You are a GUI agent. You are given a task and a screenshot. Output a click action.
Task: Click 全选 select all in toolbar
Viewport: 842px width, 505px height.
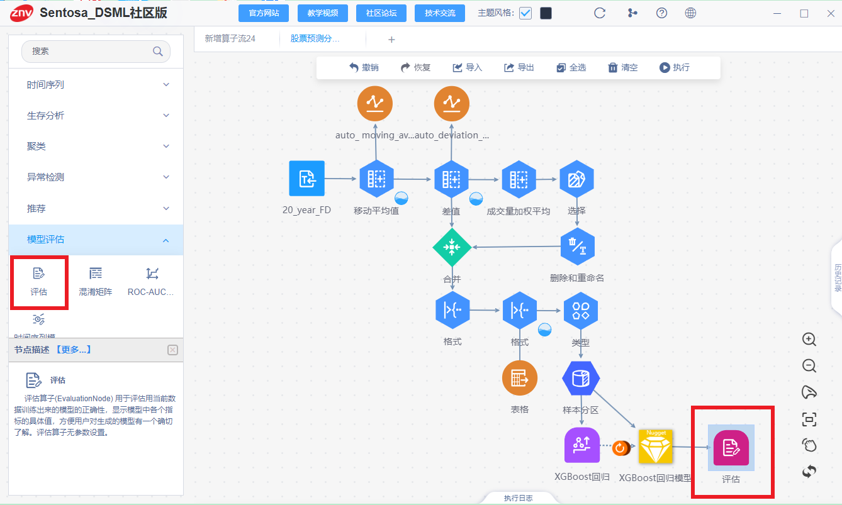pyautogui.click(x=571, y=68)
